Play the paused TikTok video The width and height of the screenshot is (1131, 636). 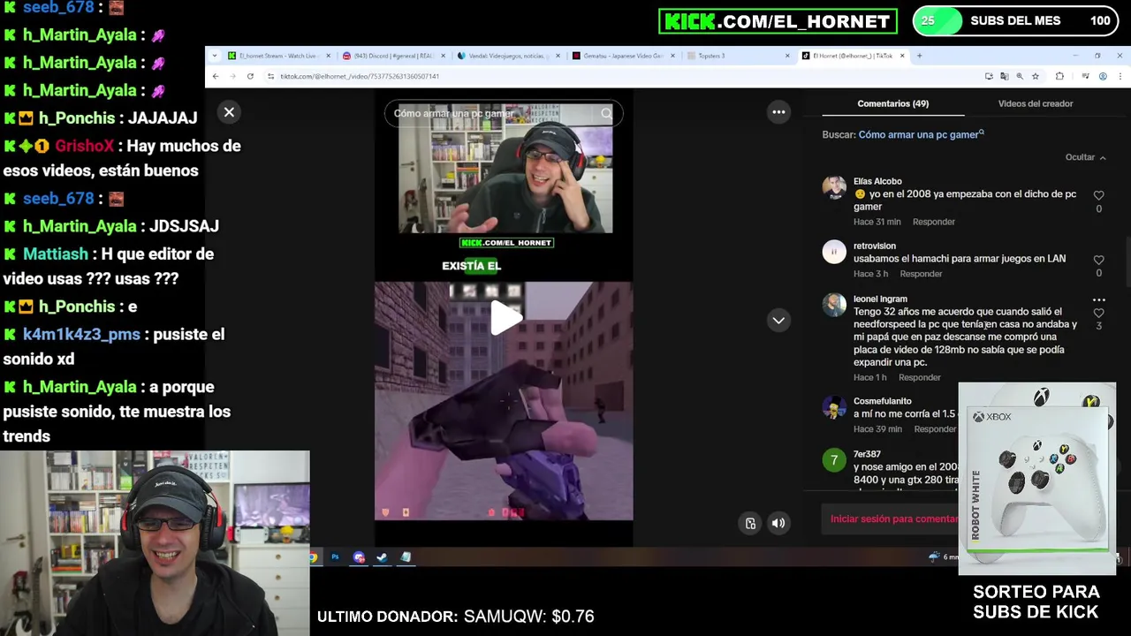tap(505, 318)
